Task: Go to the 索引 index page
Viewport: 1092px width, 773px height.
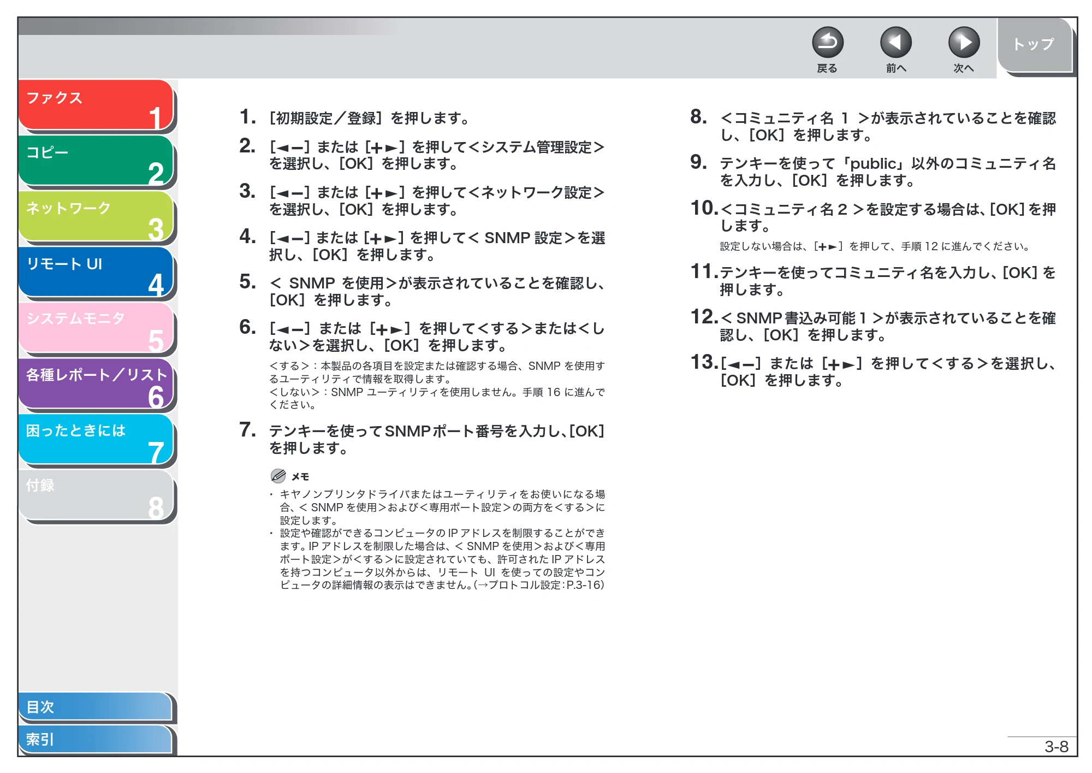Action: coord(96,740)
